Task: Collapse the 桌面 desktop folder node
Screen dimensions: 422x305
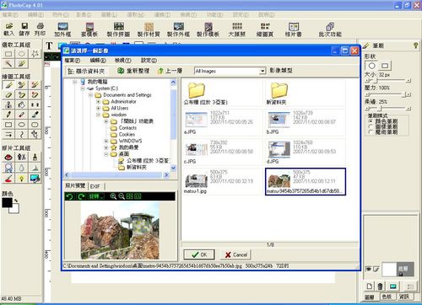Action: [x=106, y=154]
